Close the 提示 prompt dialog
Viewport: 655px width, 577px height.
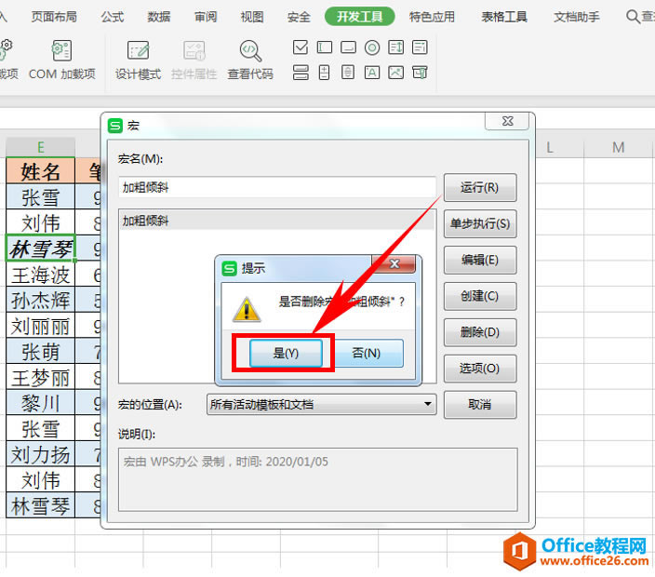click(394, 263)
